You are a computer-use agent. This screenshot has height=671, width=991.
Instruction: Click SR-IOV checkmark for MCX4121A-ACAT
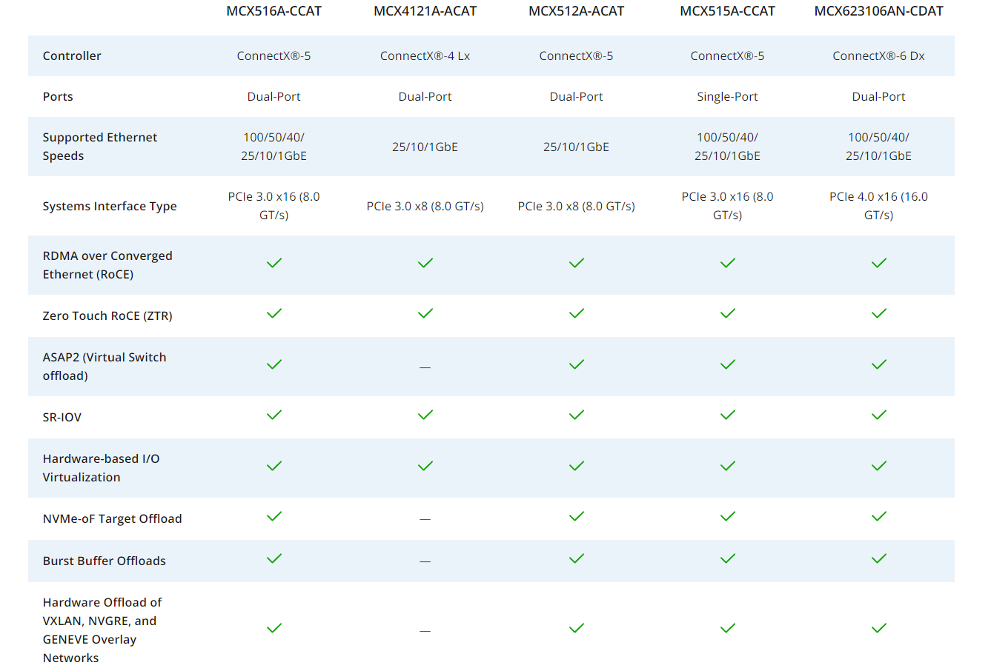tap(425, 415)
